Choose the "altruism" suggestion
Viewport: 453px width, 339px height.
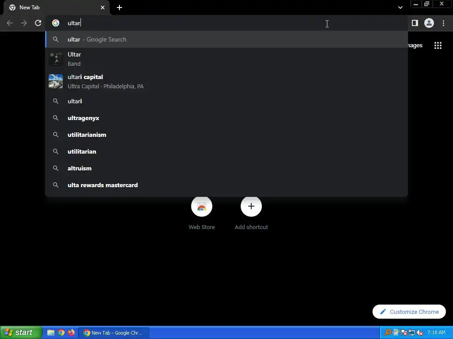[x=226, y=168]
